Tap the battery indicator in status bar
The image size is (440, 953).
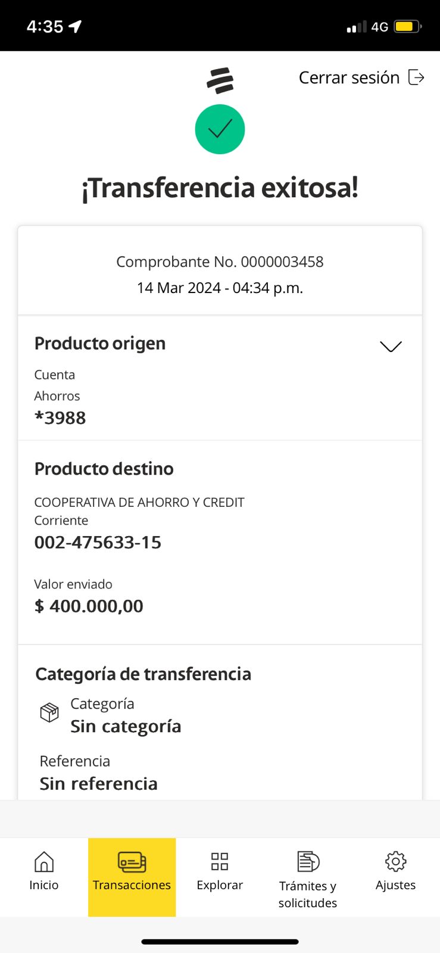(x=407, y=27)
